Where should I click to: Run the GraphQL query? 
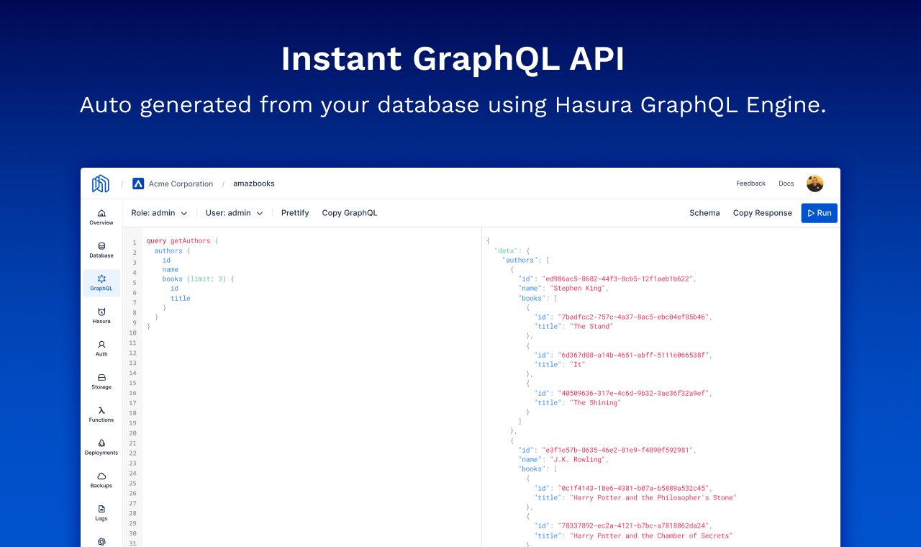pyautogui.click(x=820, y=213)
